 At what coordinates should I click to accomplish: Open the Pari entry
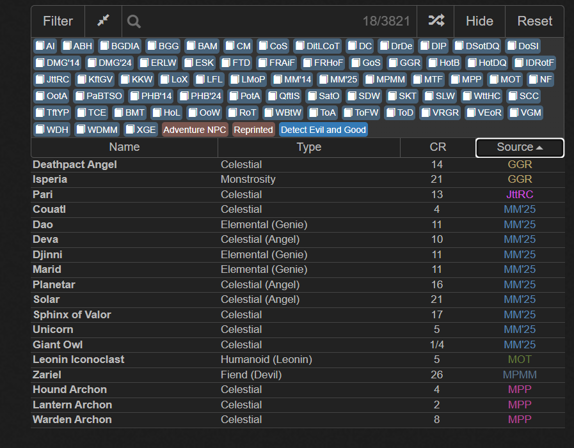tap(298, 194)
